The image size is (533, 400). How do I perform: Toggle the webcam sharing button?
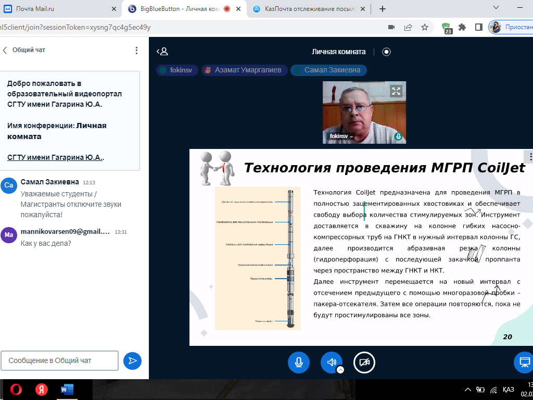(364, 362)
